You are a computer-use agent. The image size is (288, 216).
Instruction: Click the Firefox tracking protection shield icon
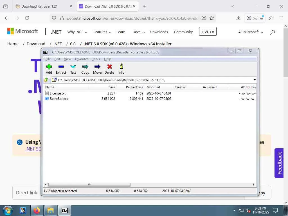pyautogui.click(x=54, y=18)
